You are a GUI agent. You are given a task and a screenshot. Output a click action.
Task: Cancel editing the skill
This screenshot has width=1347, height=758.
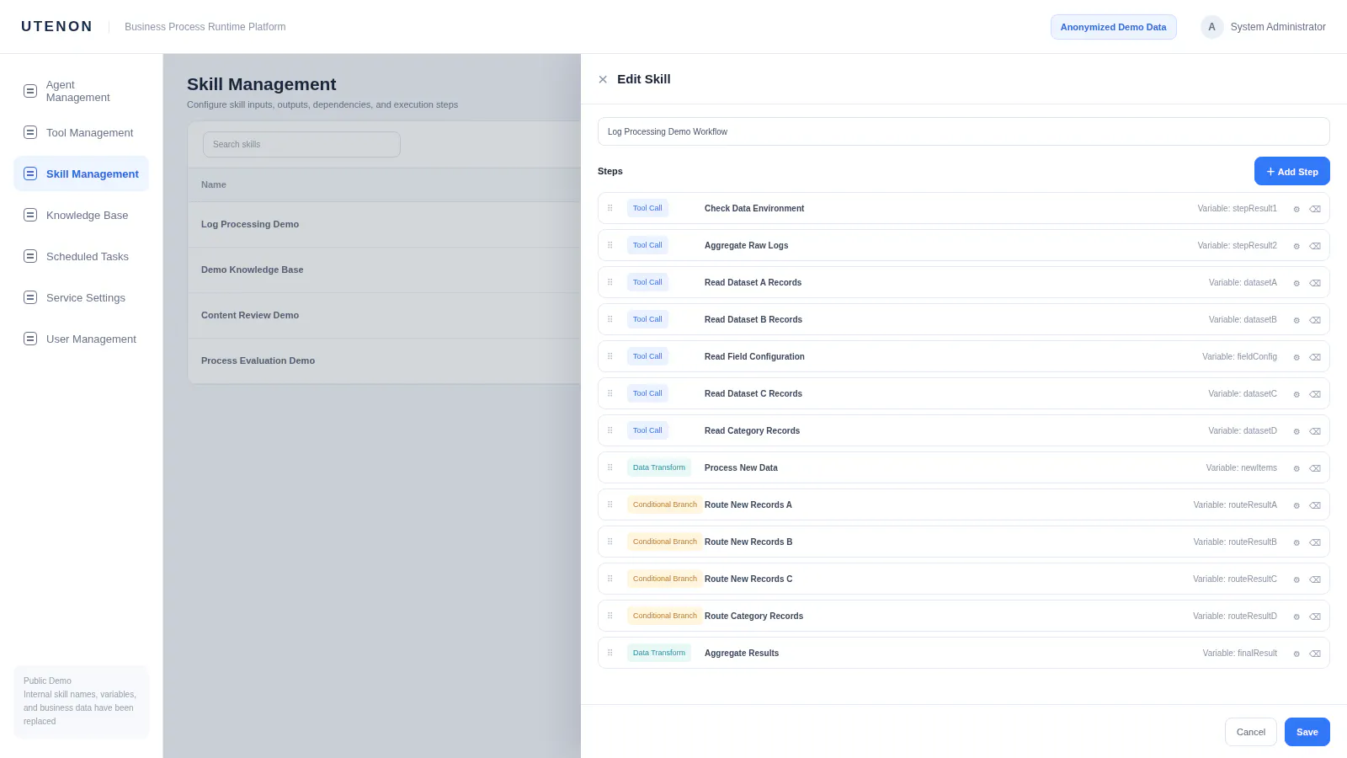[1251, 732]
